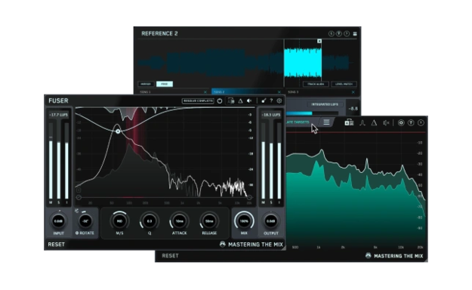Click the delta triangle icon in Fuser
The height and width of the screenshot is (290, 472).
click(x=240, y=101)
